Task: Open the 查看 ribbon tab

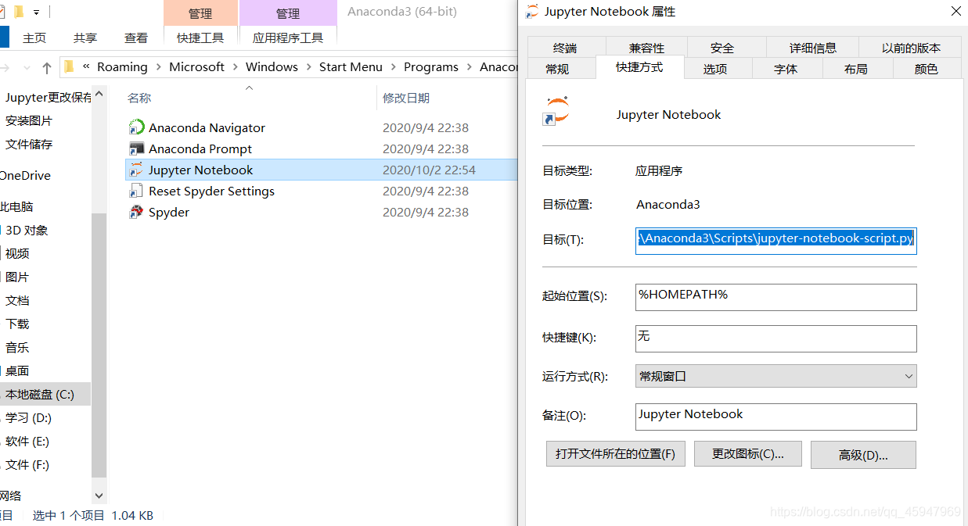Action: tap(136, 38)
